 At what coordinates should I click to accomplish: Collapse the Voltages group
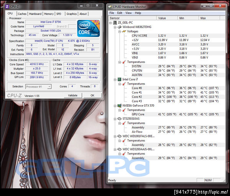click(120, 31)
